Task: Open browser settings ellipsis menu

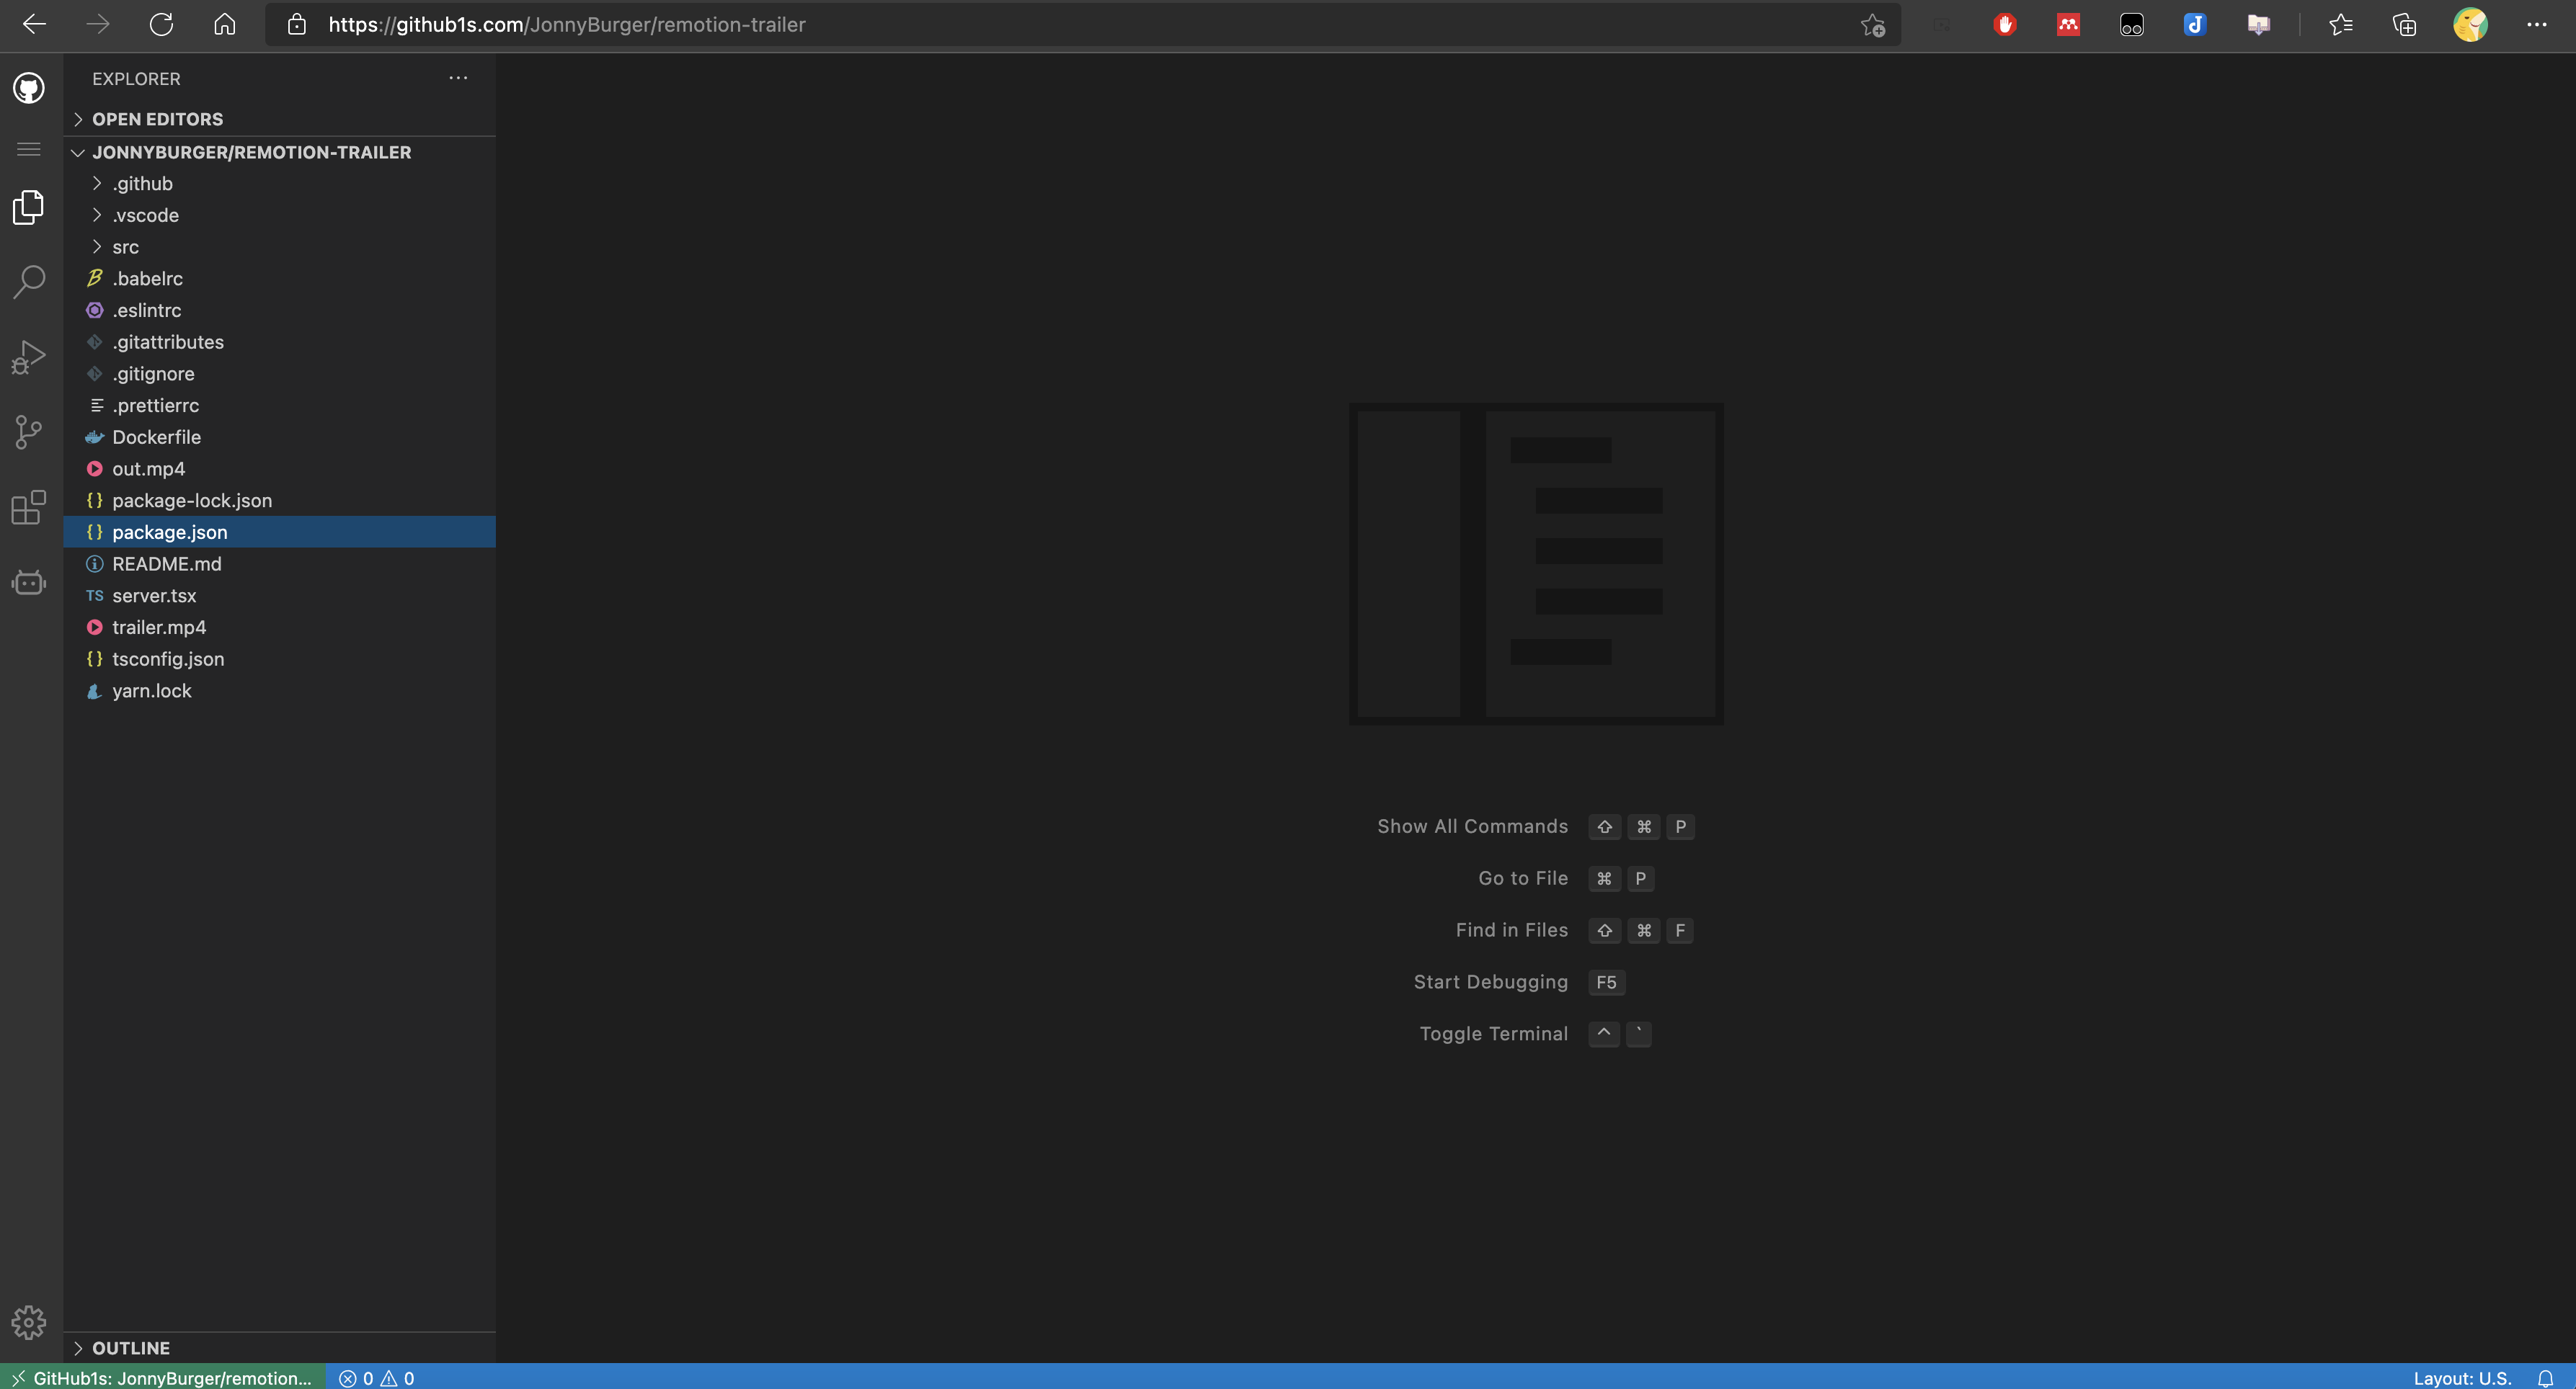Action: pos(2537,25)
